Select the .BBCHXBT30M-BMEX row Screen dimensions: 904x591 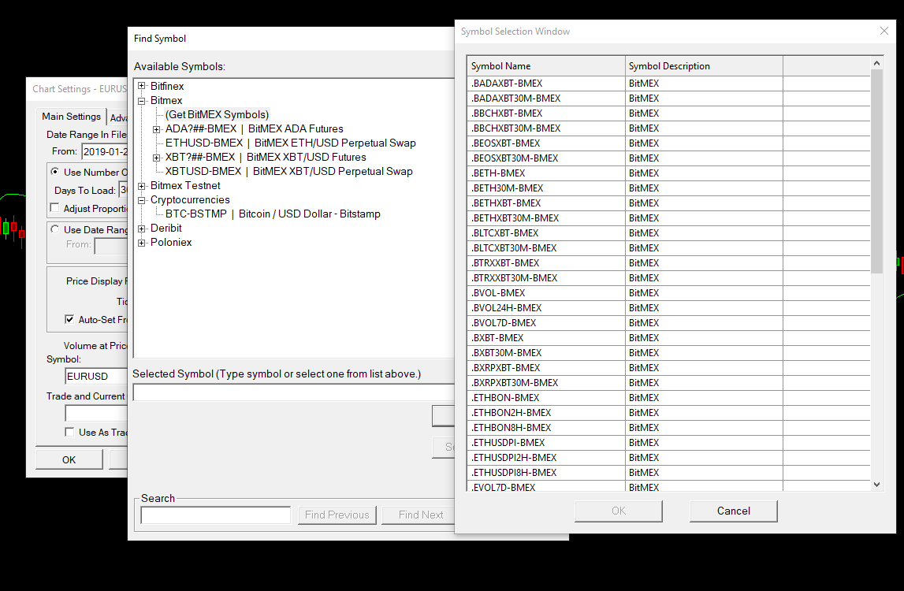coord(669,128)
